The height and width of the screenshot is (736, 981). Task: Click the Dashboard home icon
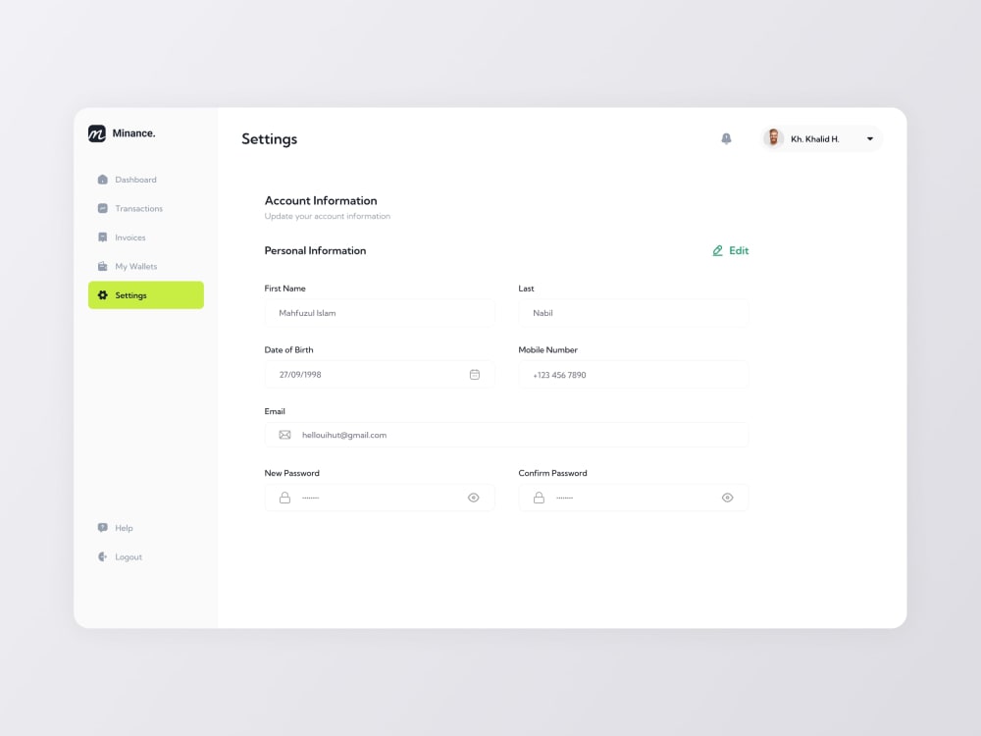tap(103, 180)
